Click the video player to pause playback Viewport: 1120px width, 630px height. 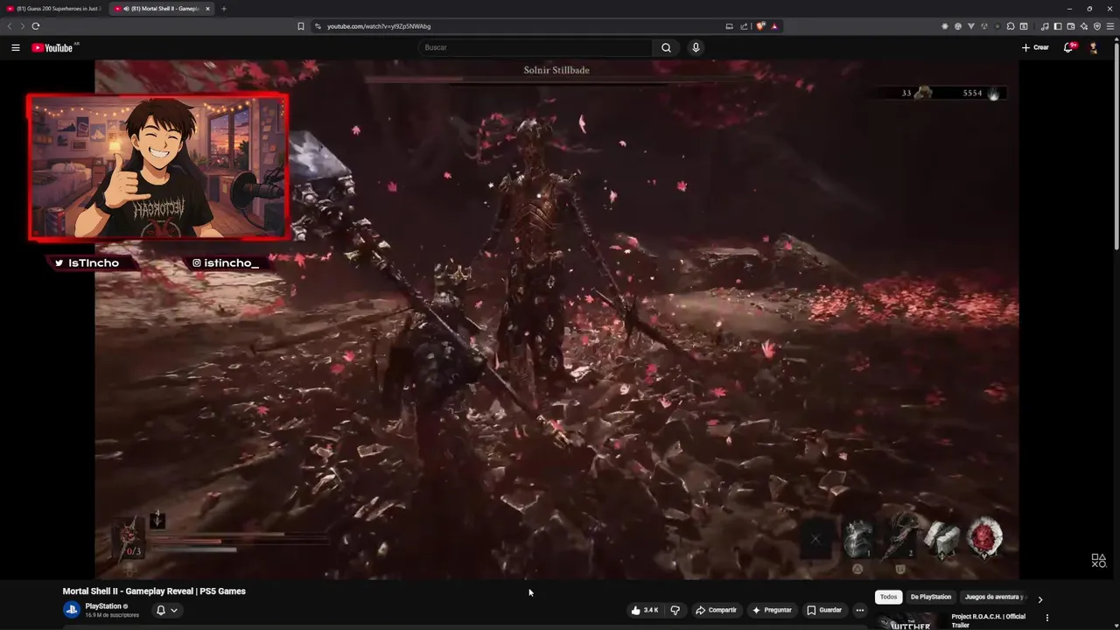click(x=556, y=319)
